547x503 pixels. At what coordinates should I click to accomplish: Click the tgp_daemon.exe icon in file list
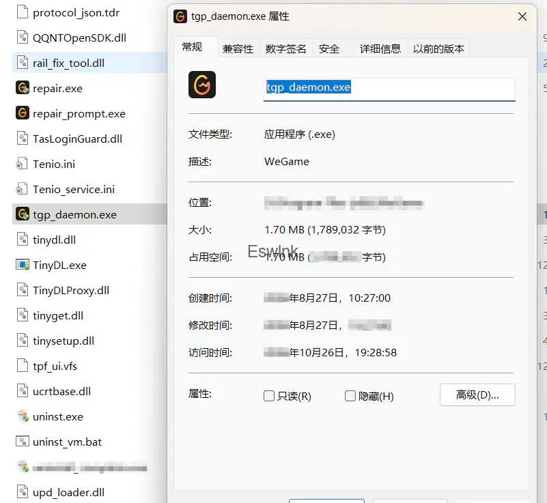(x=22, y=214)
